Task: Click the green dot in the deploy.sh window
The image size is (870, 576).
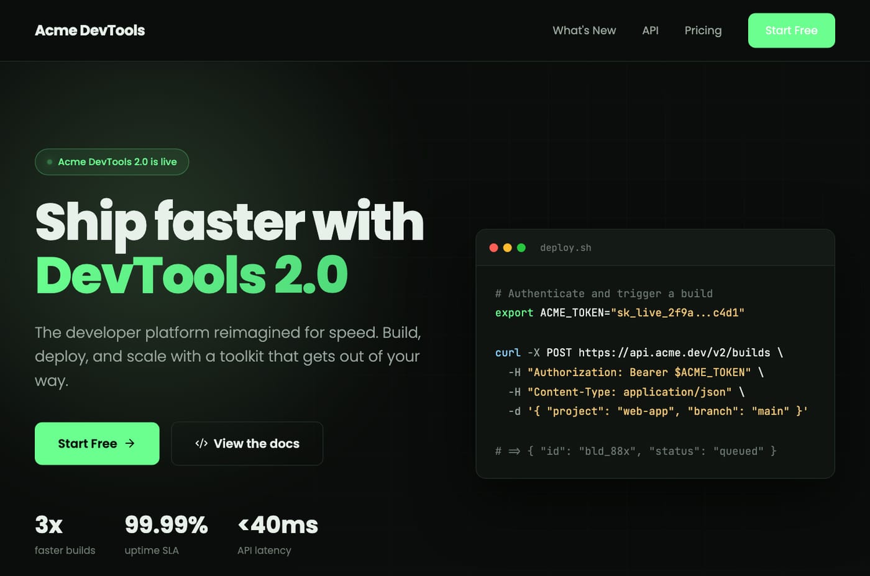Action: click(521, 248)
